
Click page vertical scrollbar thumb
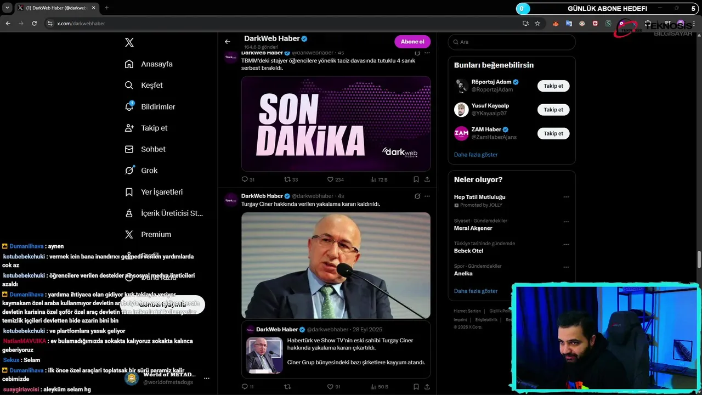coord(699,259)
